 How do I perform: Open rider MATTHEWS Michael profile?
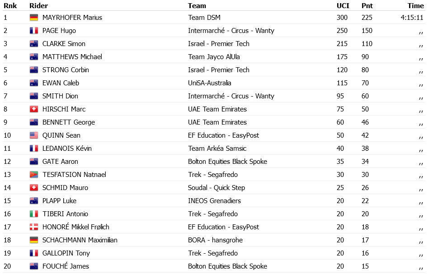coord(72,57)
